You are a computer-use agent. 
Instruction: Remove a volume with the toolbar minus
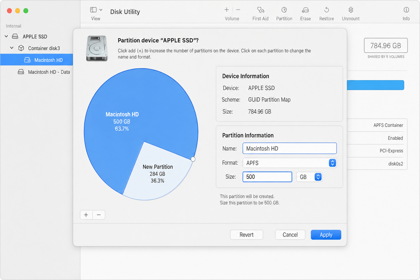[238, 10]
